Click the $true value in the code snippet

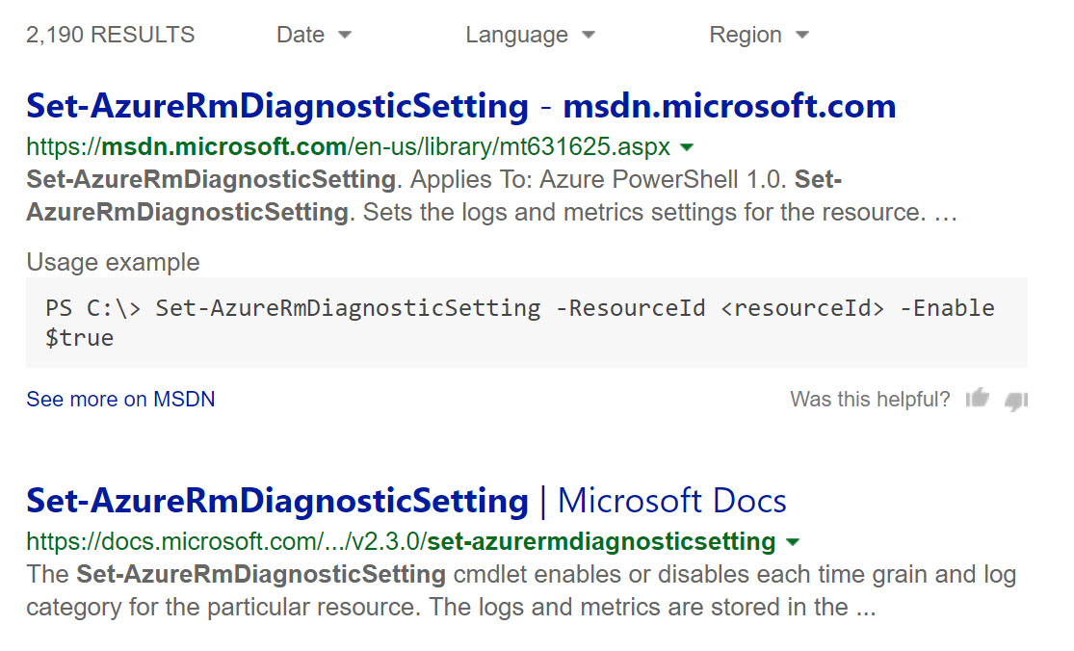pyautogui.click(x=79, y=338)
